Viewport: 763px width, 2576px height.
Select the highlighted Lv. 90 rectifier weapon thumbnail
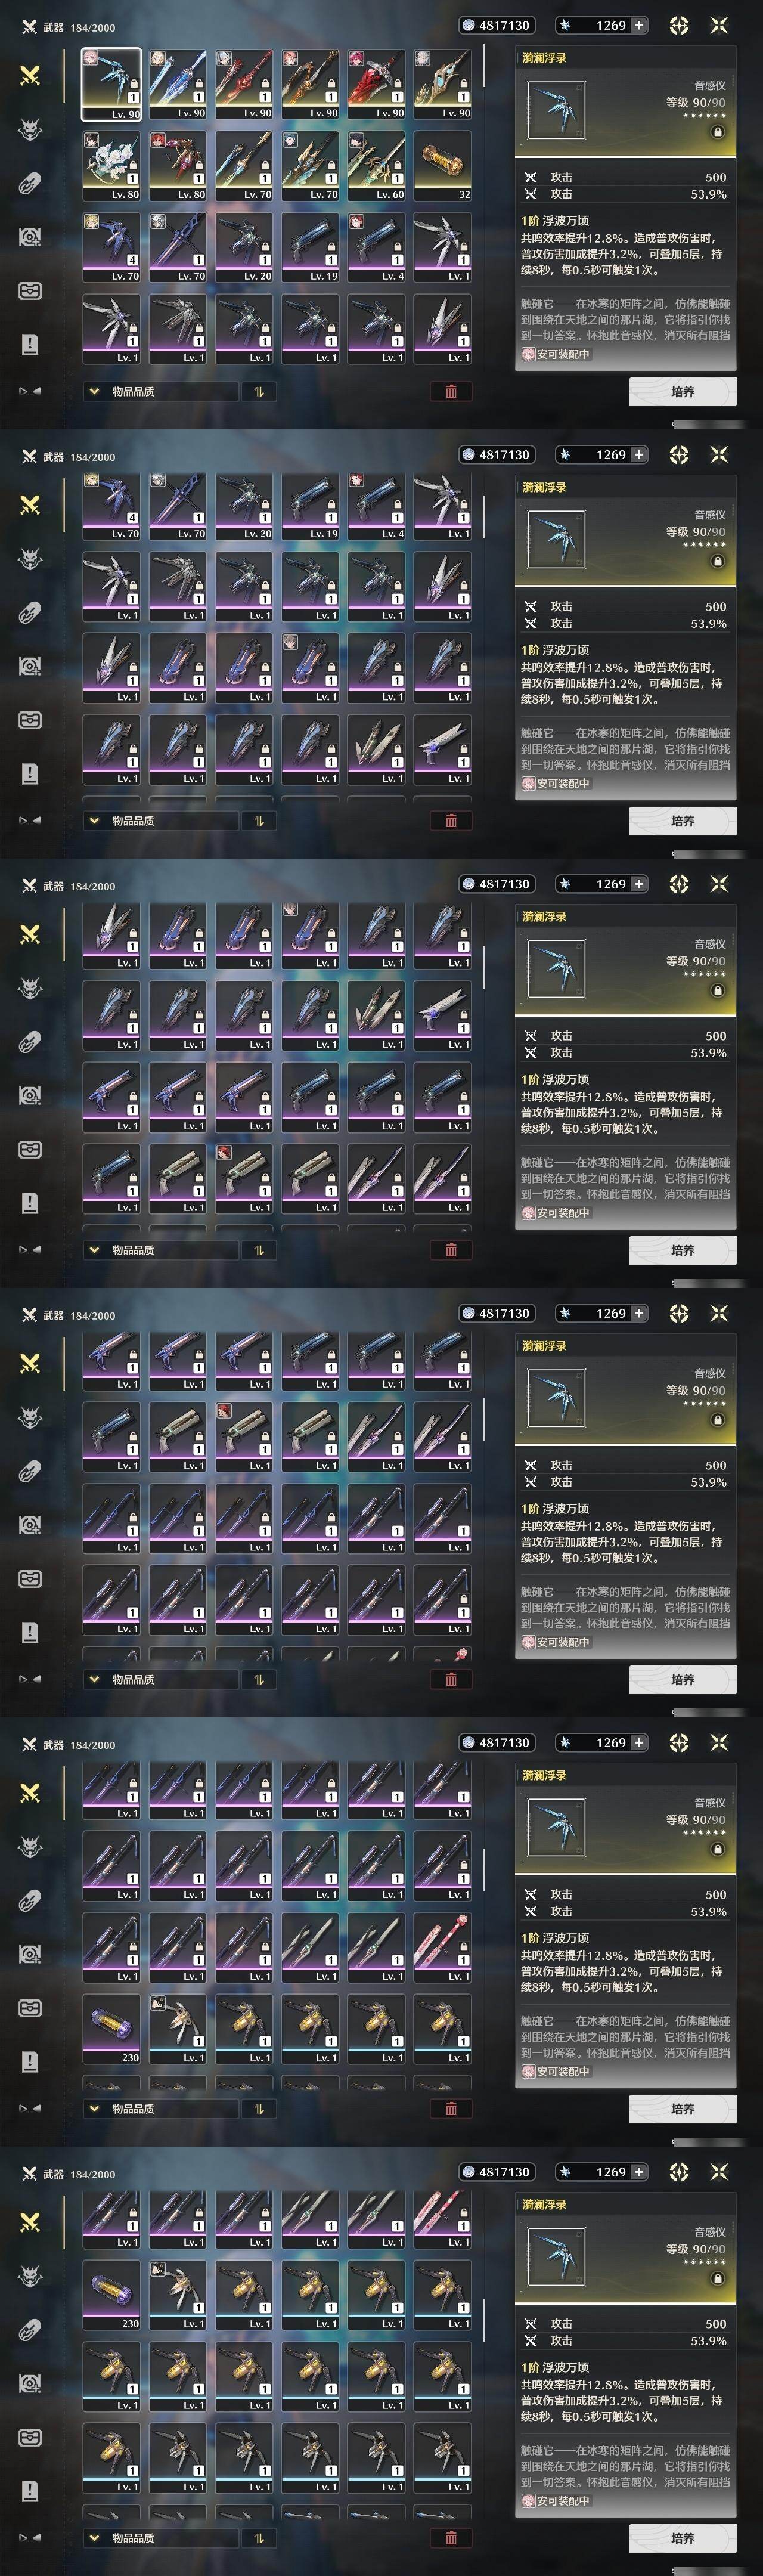111,85
